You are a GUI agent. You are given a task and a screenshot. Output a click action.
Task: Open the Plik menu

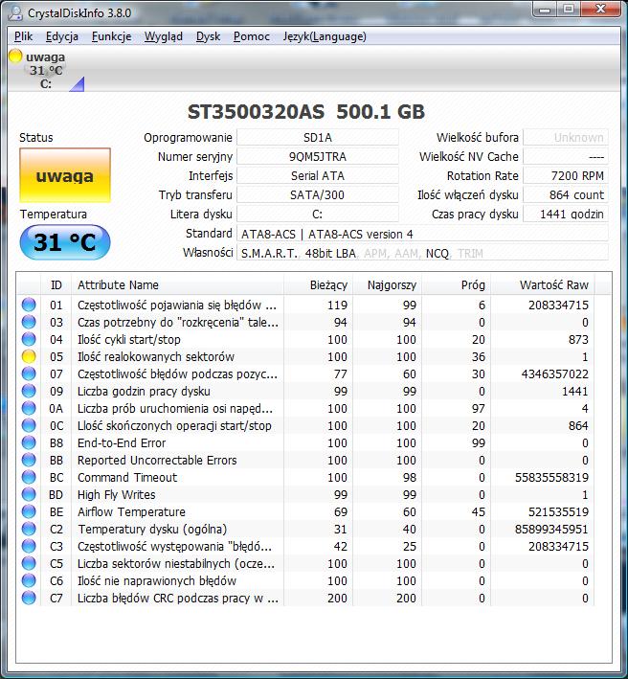pos(23,36)
